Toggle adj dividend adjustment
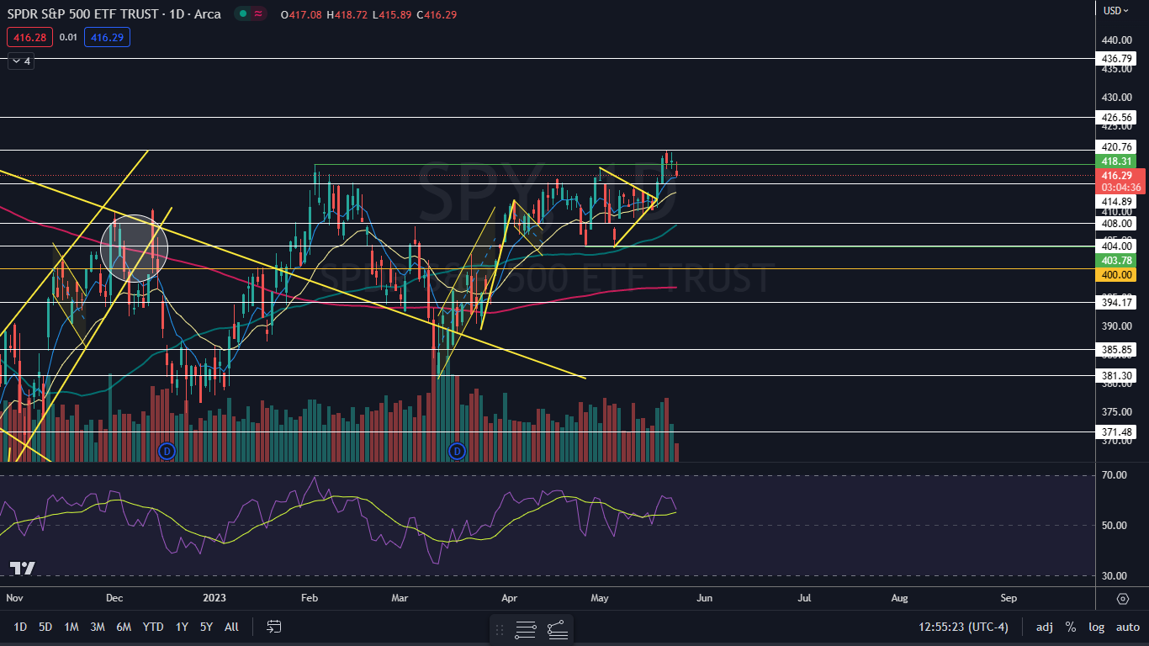This screenshot has height=646, width=1149. (x=1044, y=627)
